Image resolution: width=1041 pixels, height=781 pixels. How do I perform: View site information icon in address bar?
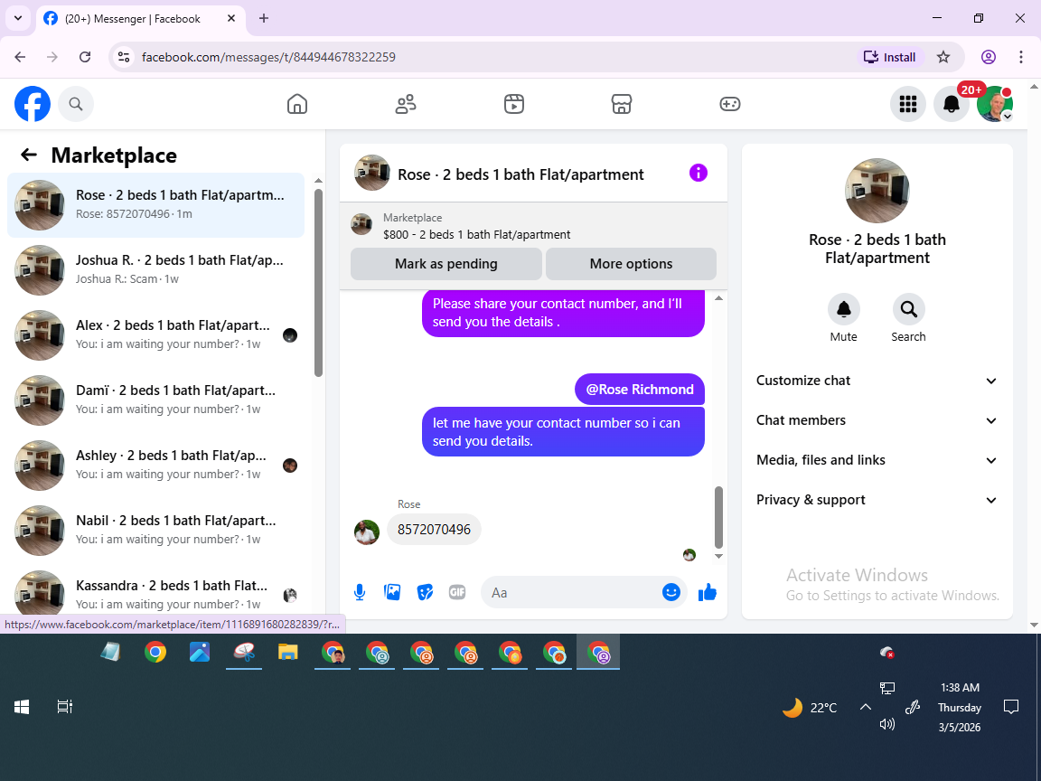tap(124, 57)
